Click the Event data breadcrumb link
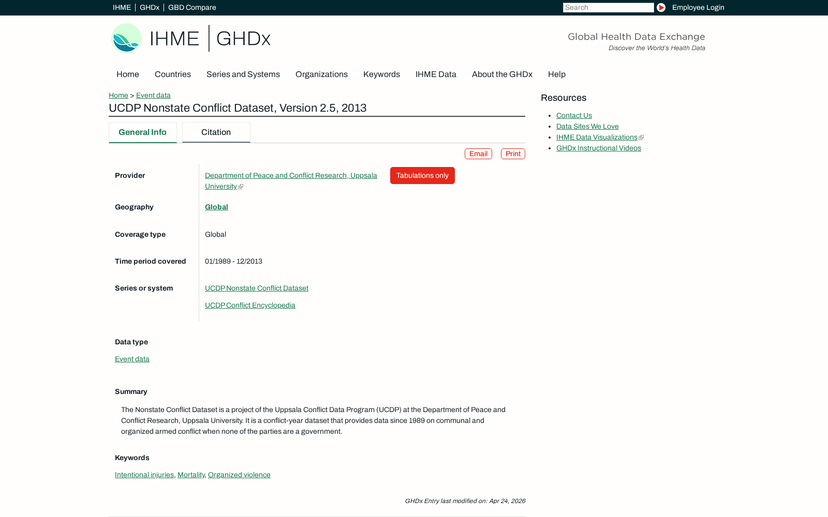 point(153,95)
